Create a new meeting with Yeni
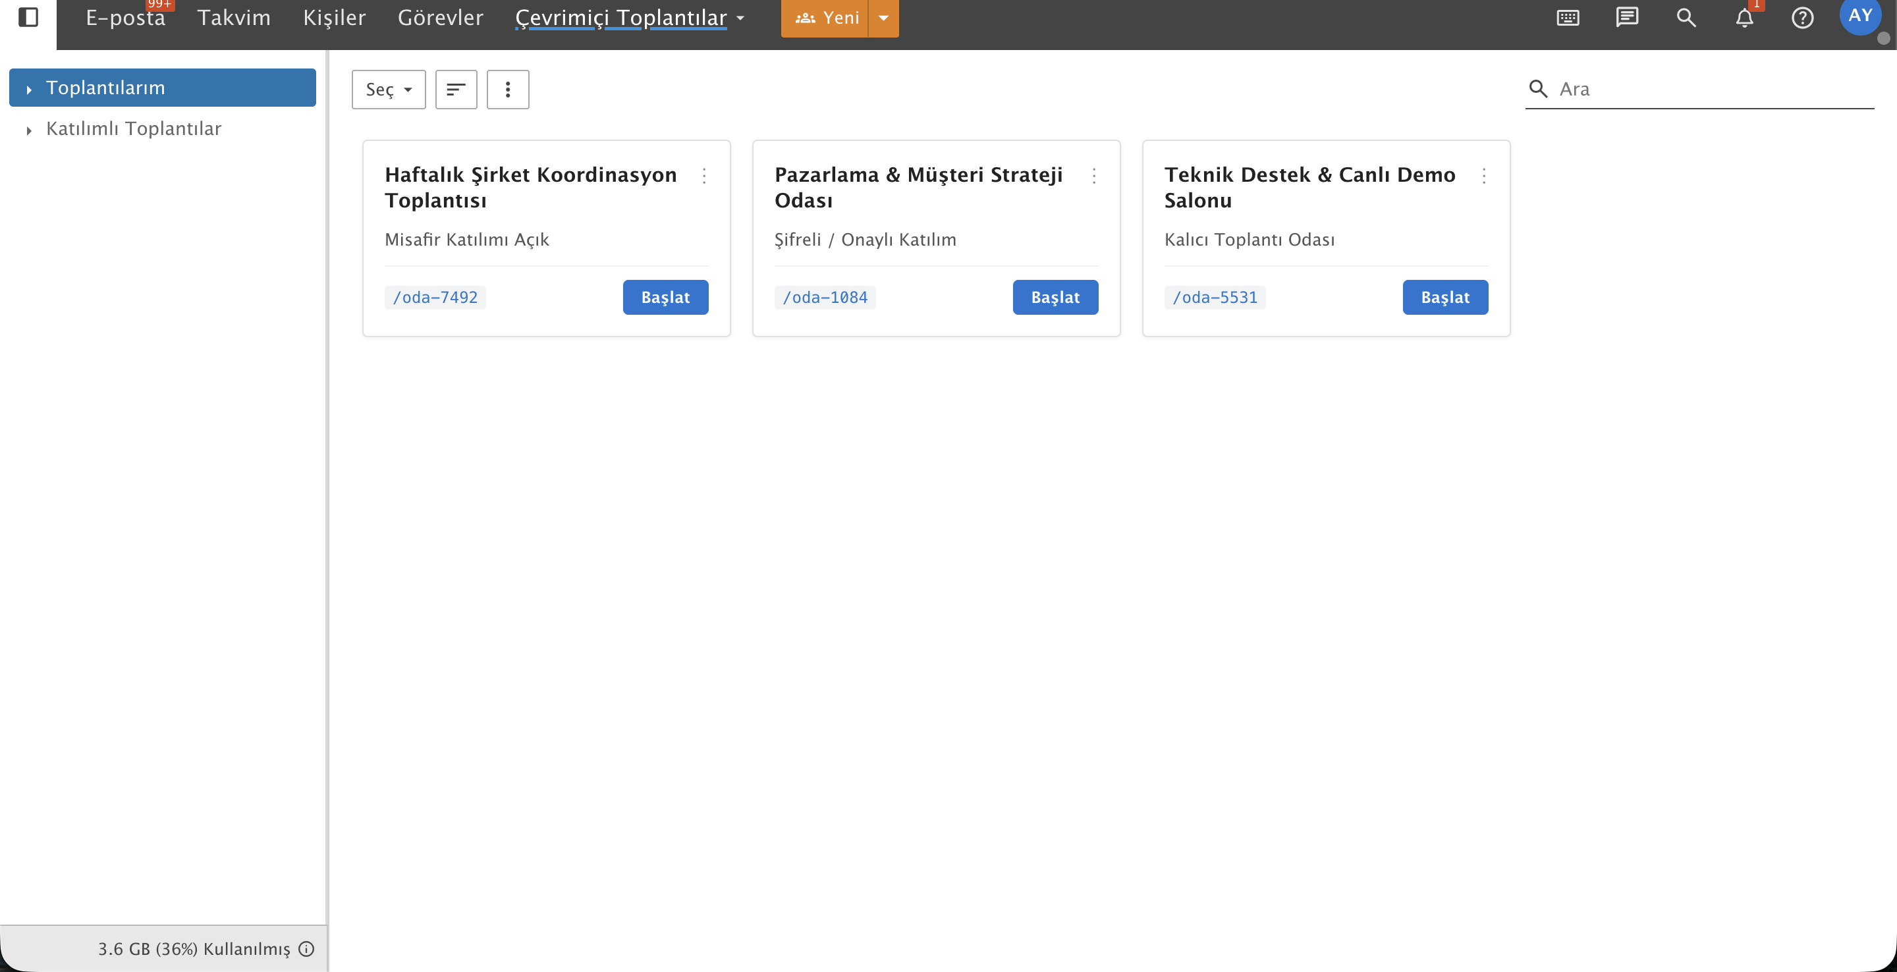Image resolution: width=1897 pixels, height=972 pixels. pyautogui.click(x=825, y=18)
